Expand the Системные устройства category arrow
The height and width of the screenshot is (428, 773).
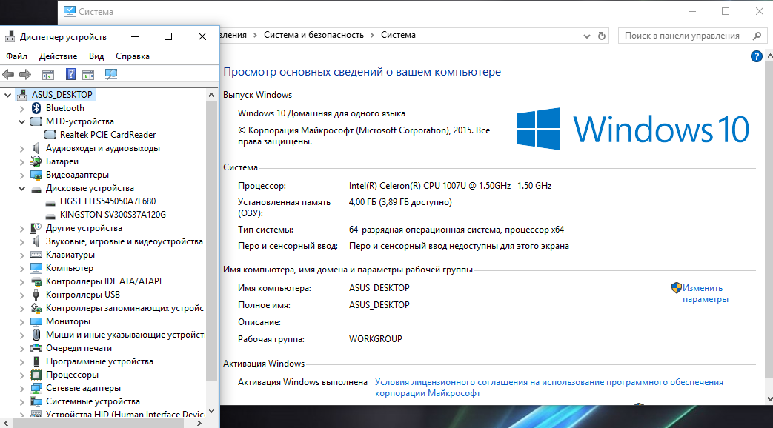point(21,401)
